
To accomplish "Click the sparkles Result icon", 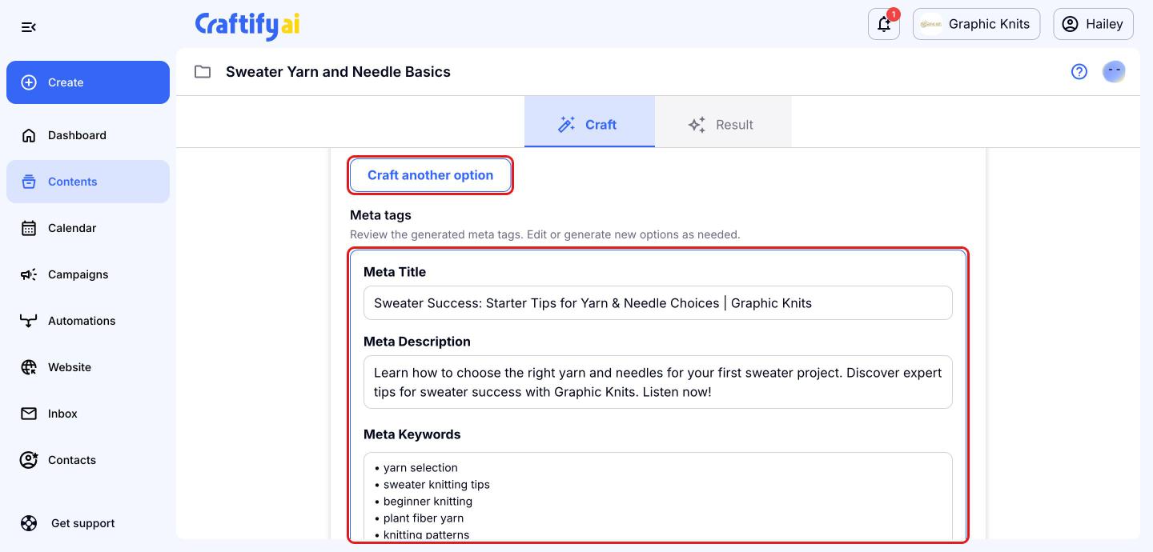I will (x=697, y=125).
